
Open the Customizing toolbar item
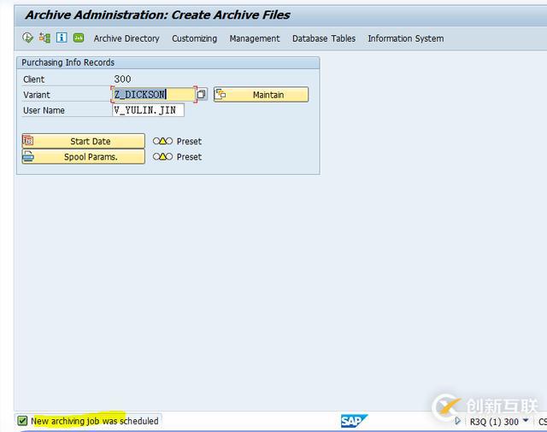pos(194,38)
